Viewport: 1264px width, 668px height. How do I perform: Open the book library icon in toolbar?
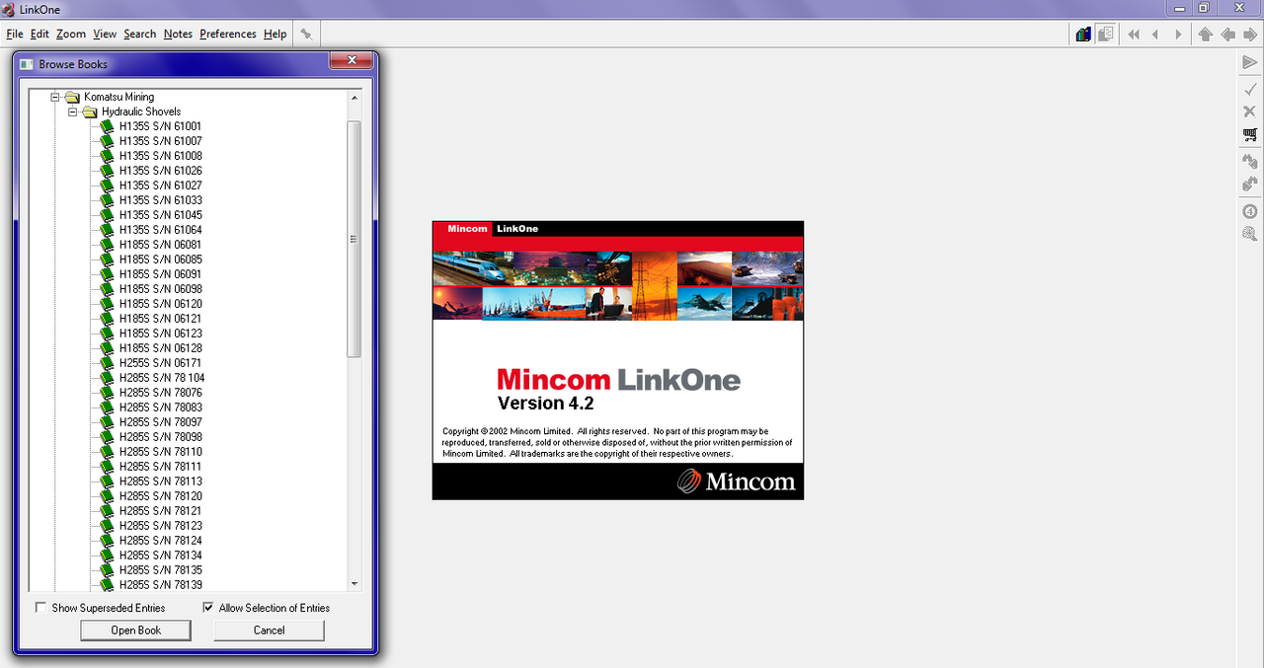coord(1084,34)
